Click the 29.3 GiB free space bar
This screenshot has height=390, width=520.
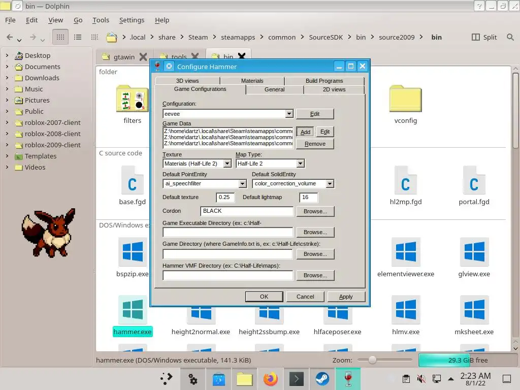[x=469, y=360]
